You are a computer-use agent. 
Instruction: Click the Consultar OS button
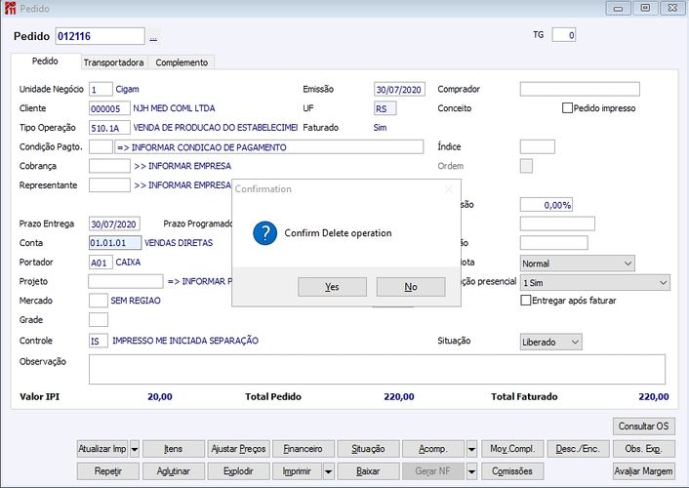point(643,427)
